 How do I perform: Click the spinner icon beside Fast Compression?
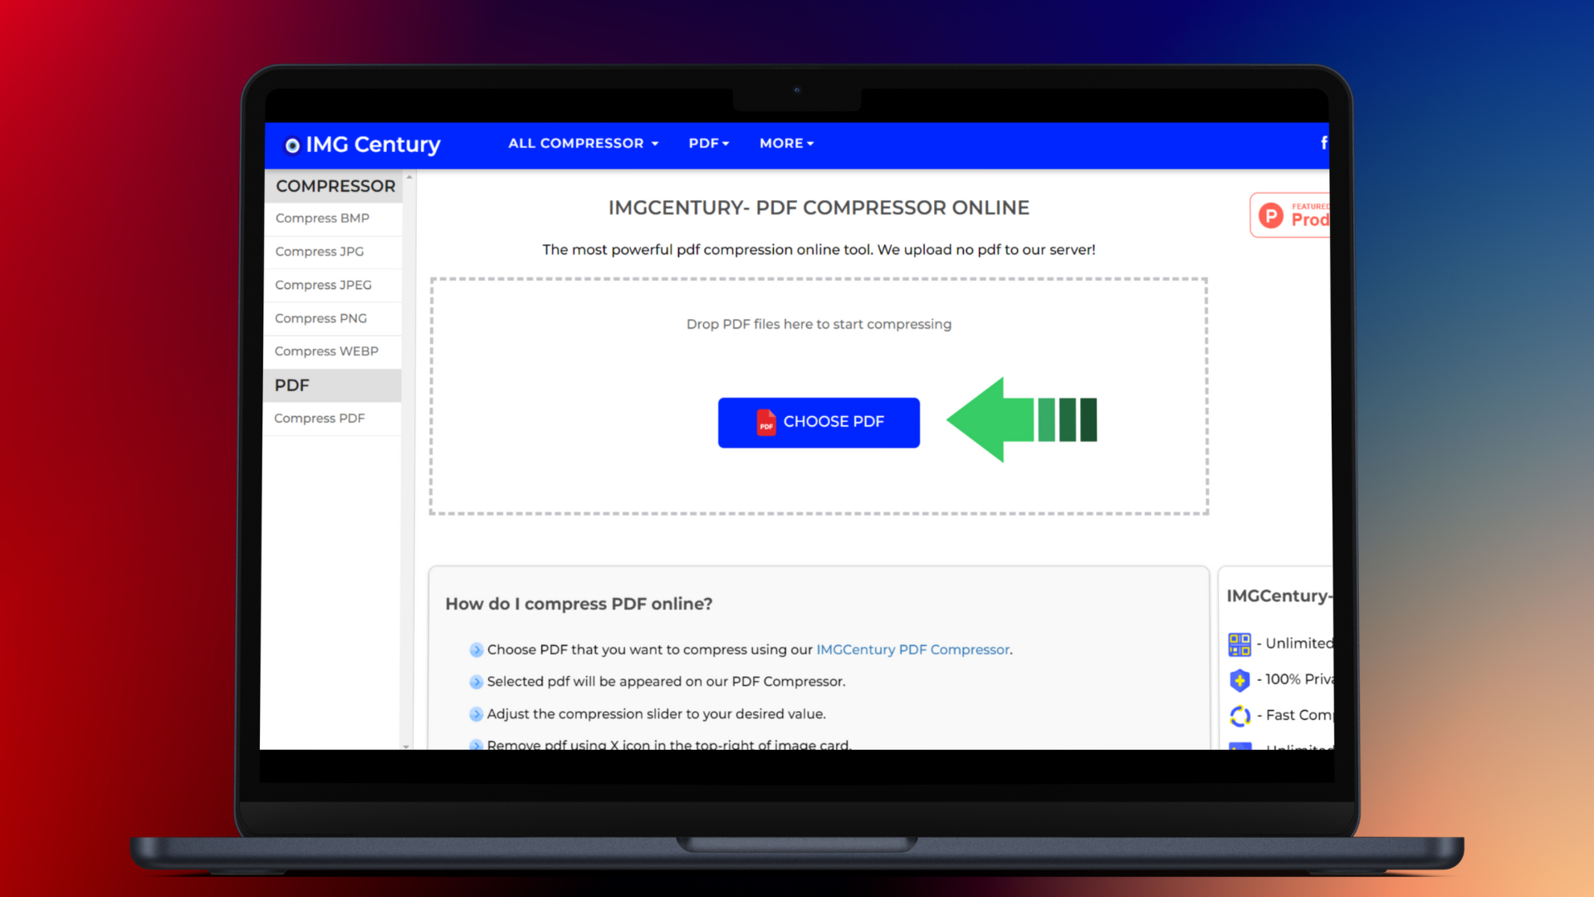1240,716
